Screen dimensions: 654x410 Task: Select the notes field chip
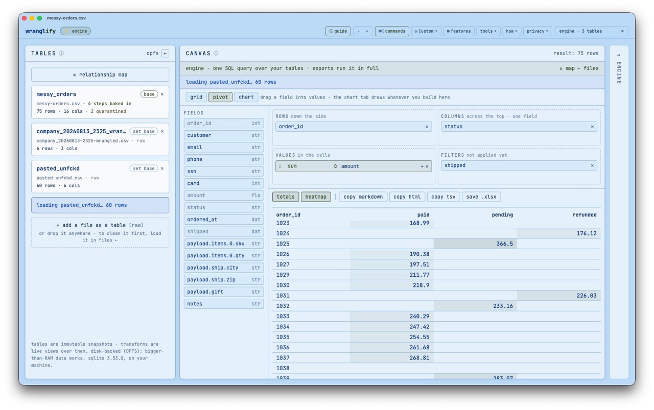[224, 304]
